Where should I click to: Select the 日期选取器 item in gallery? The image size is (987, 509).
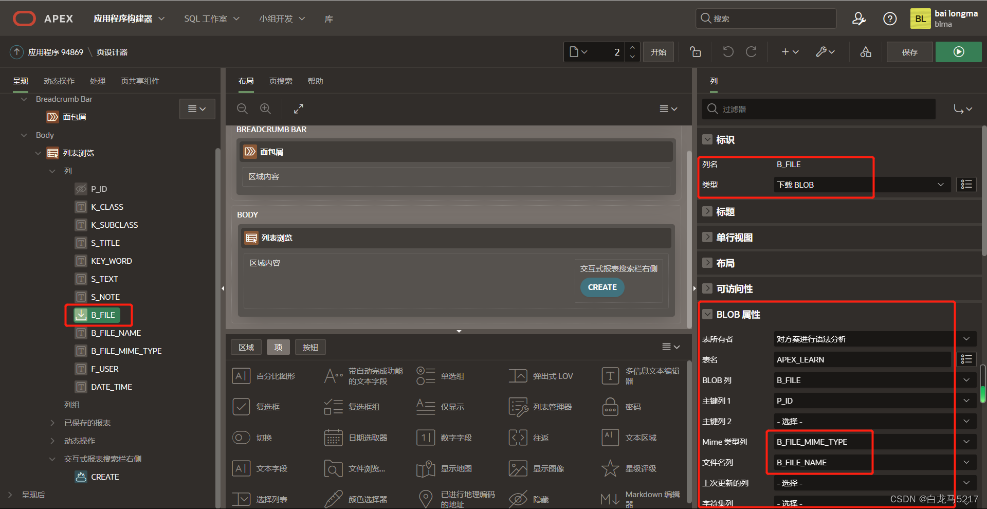[356, 438]
